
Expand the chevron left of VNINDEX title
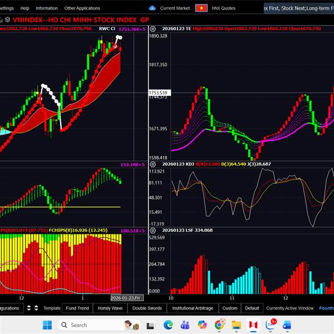[x=1, y=19]
